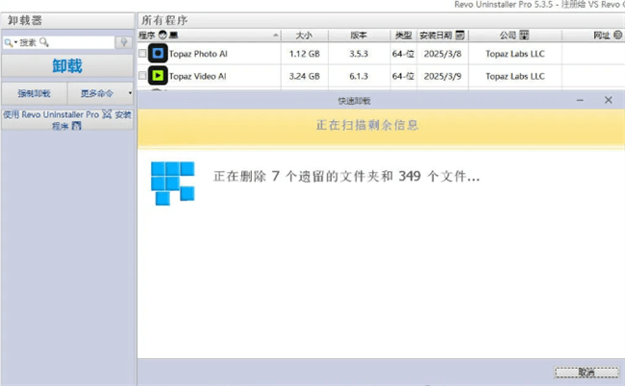Sort the list by 大小 column

304,36
